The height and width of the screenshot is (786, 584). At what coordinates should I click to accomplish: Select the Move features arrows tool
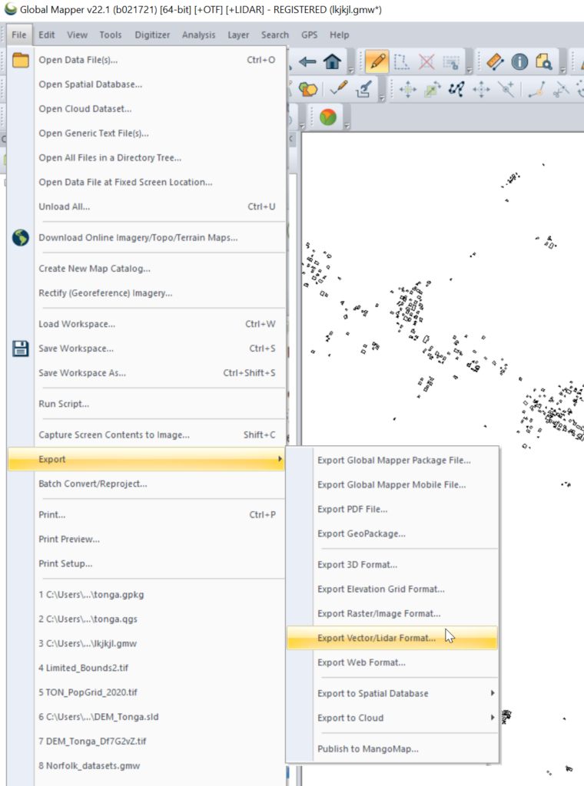[407, 89]
